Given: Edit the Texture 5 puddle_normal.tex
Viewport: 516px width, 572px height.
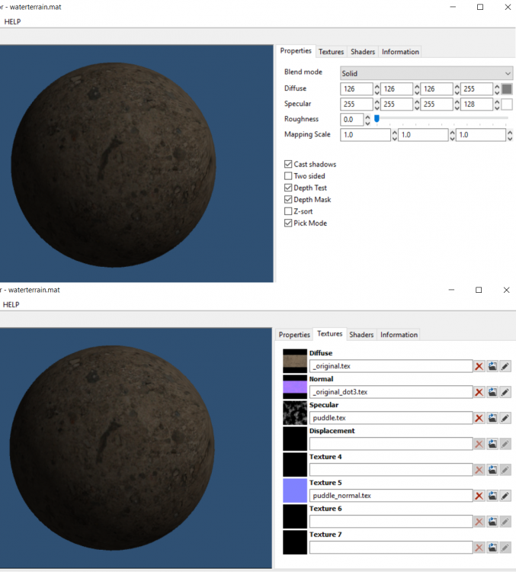Looking at the screenshot, I should (x=505, y=496).
